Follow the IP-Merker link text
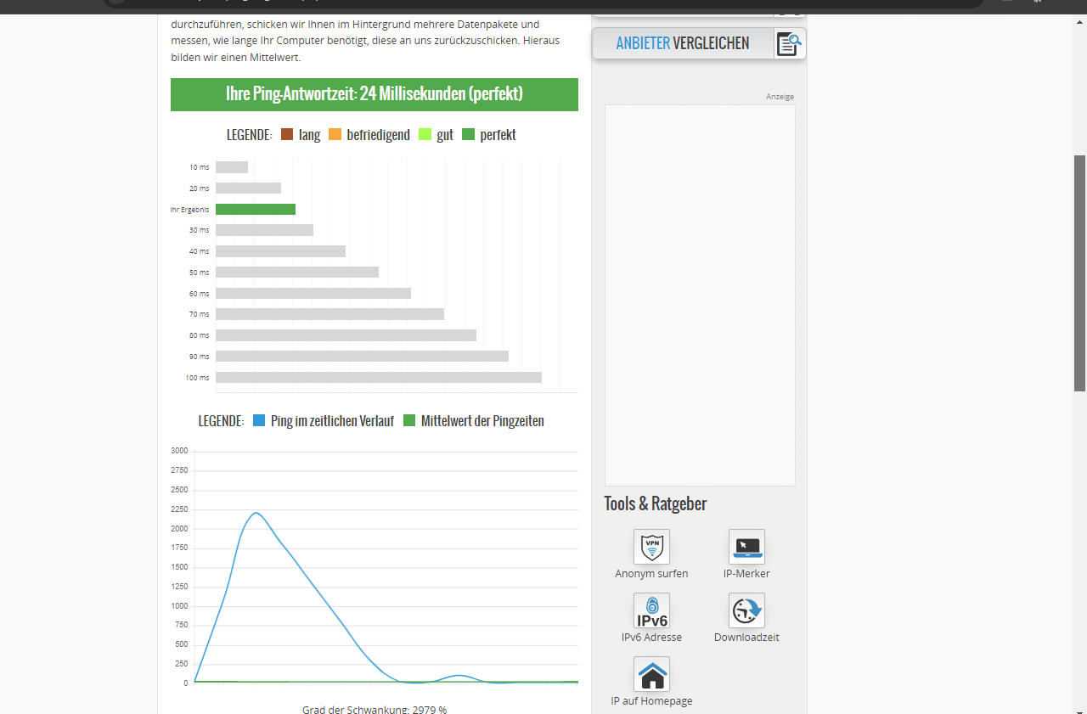 746,574
